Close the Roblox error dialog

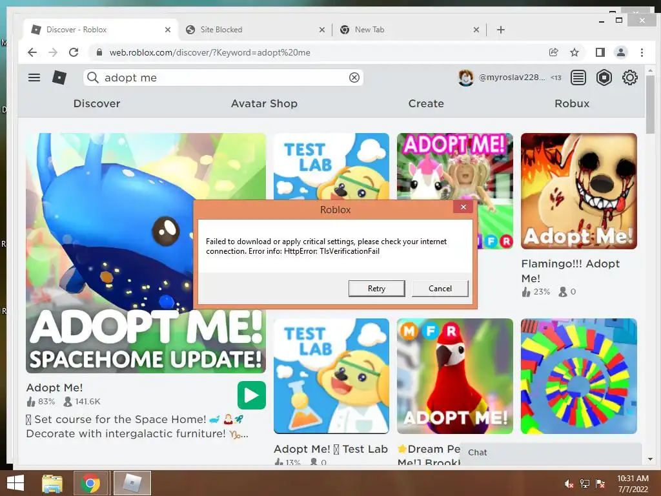pos(463,207)
